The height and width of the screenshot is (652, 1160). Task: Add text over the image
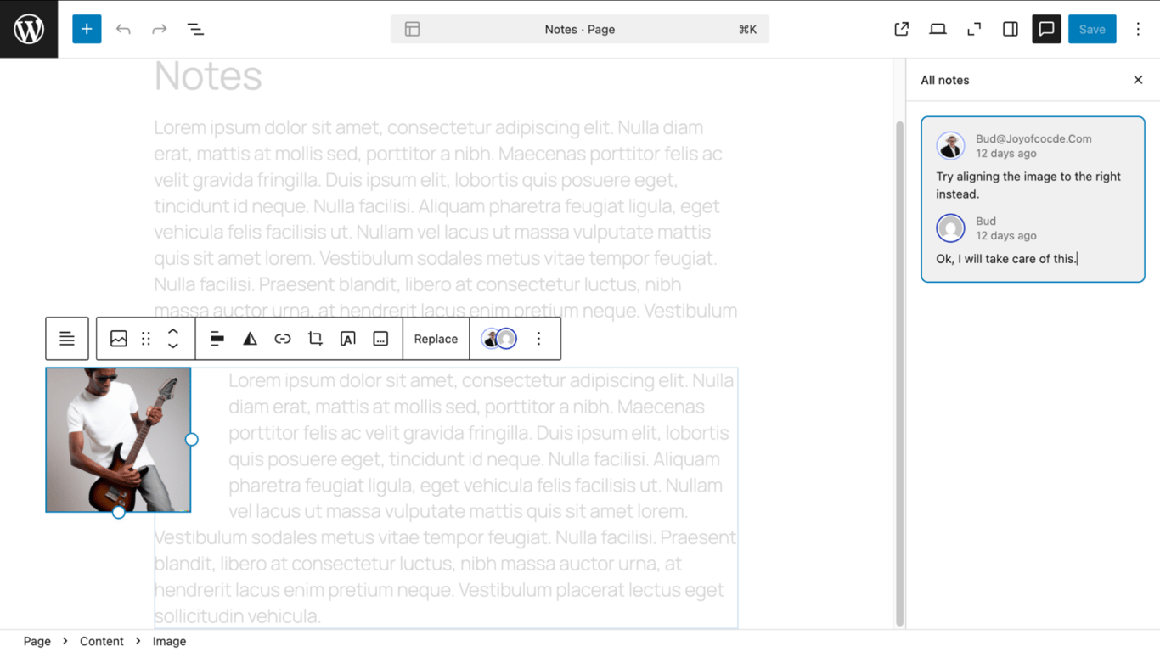click(x=347, y=338)
